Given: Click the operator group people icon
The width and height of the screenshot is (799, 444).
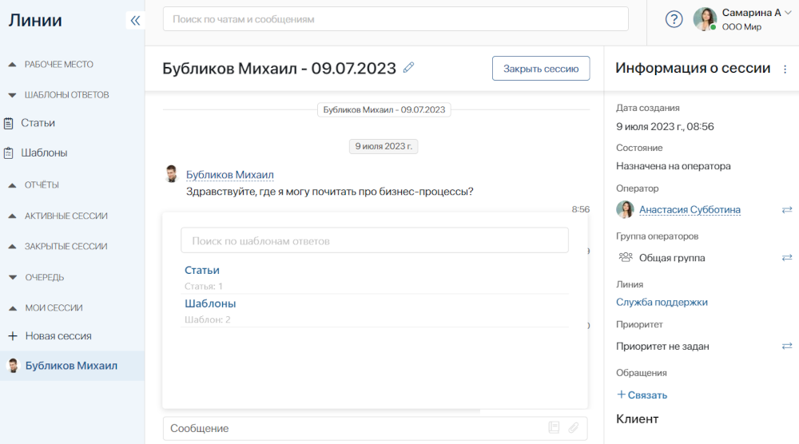Looking at the screenshot, I should pos(626,257).
